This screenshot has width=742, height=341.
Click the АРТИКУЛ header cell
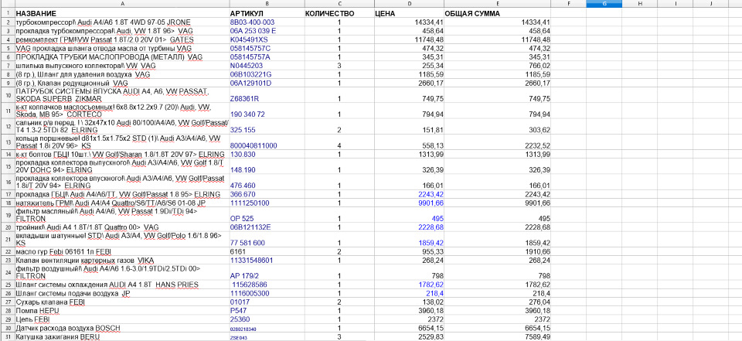[267, 13]
